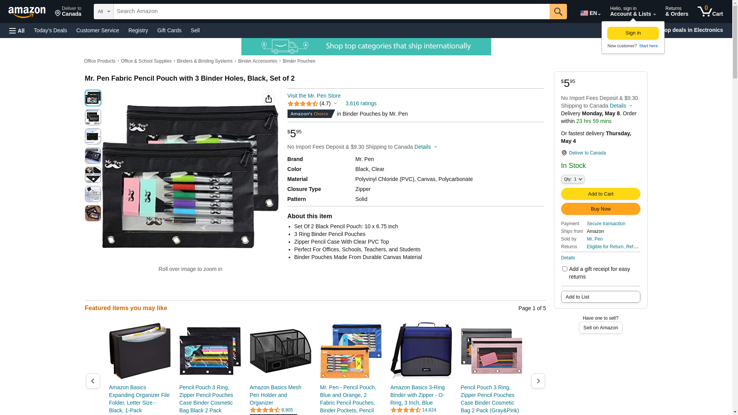Click the Add to Cart button
Viewport: 738px width, 415px height.
pyautogui.click(x=600, y=194)
